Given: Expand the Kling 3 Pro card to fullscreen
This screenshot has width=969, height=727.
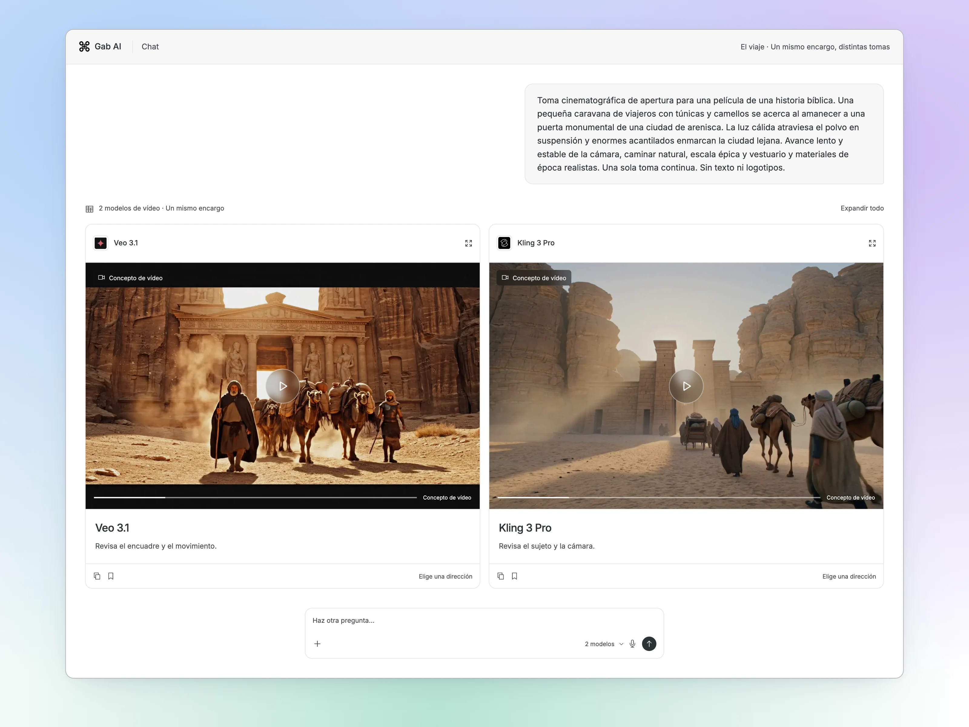Looking at the screenshot, I should [872, 243].
